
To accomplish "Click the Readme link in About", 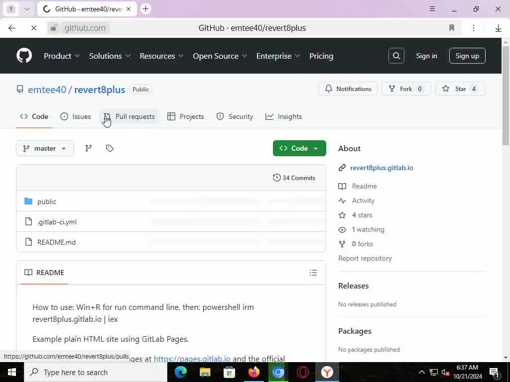I will [x=364, y=186].
